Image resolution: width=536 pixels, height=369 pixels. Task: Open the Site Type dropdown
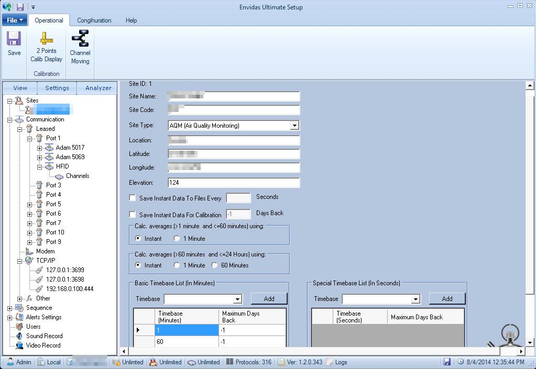294,126
